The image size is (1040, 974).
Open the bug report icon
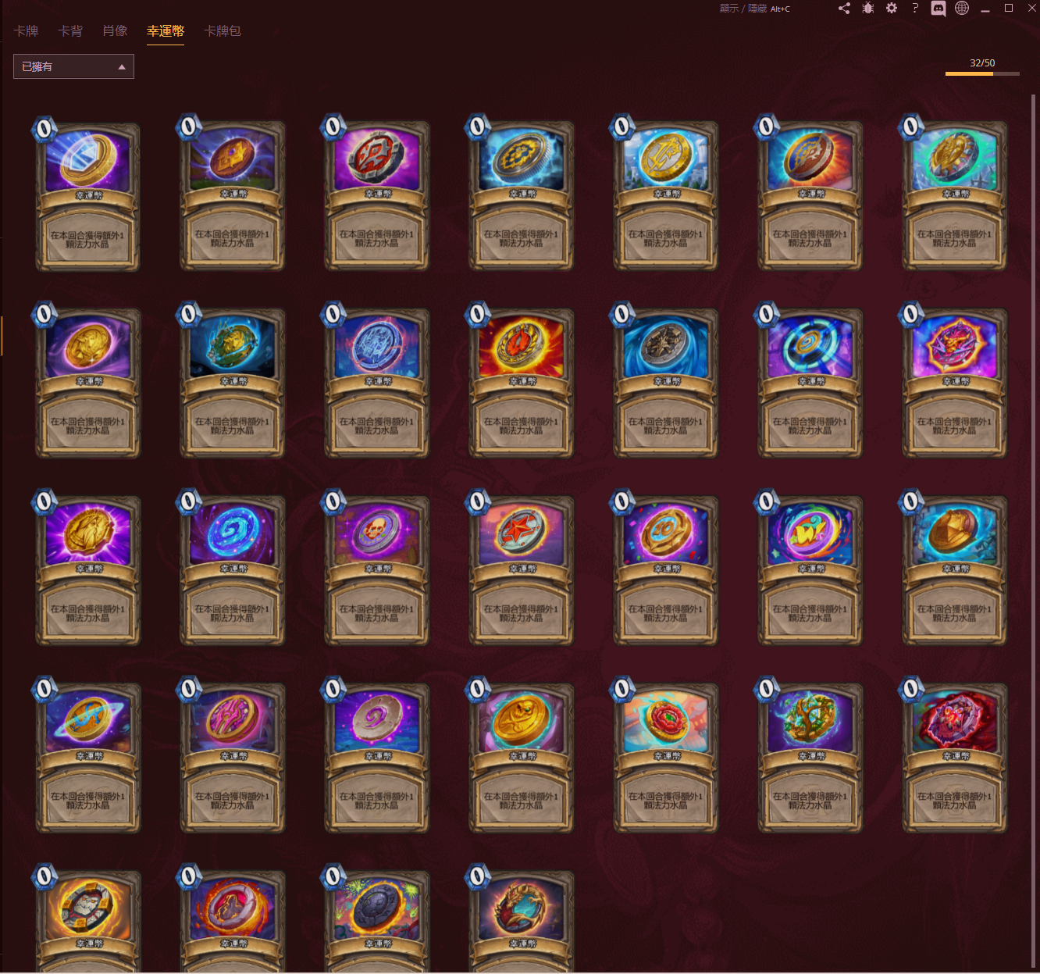click(868, 9)
